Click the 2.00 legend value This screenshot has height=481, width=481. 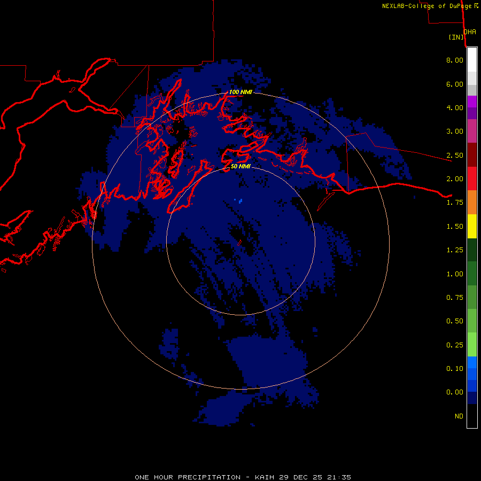tap(455, 179)
